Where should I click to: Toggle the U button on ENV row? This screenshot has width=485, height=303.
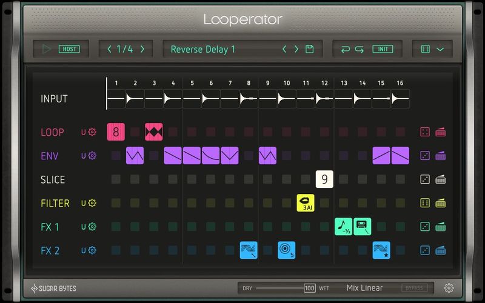83,156
